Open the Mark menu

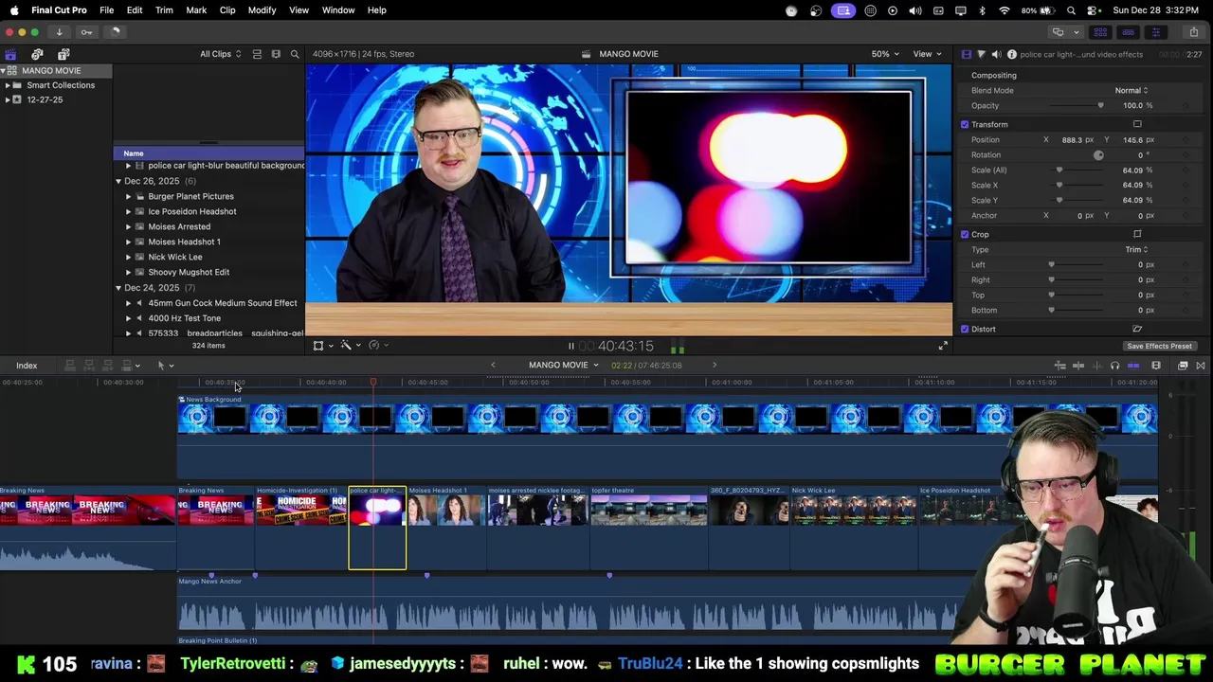196,10
